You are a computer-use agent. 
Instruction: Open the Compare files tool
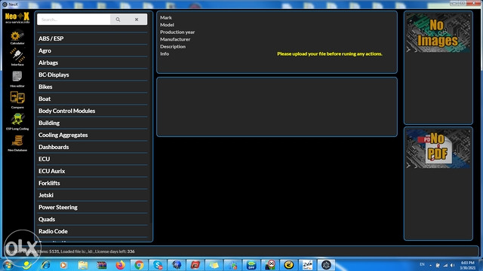(17, 100)
